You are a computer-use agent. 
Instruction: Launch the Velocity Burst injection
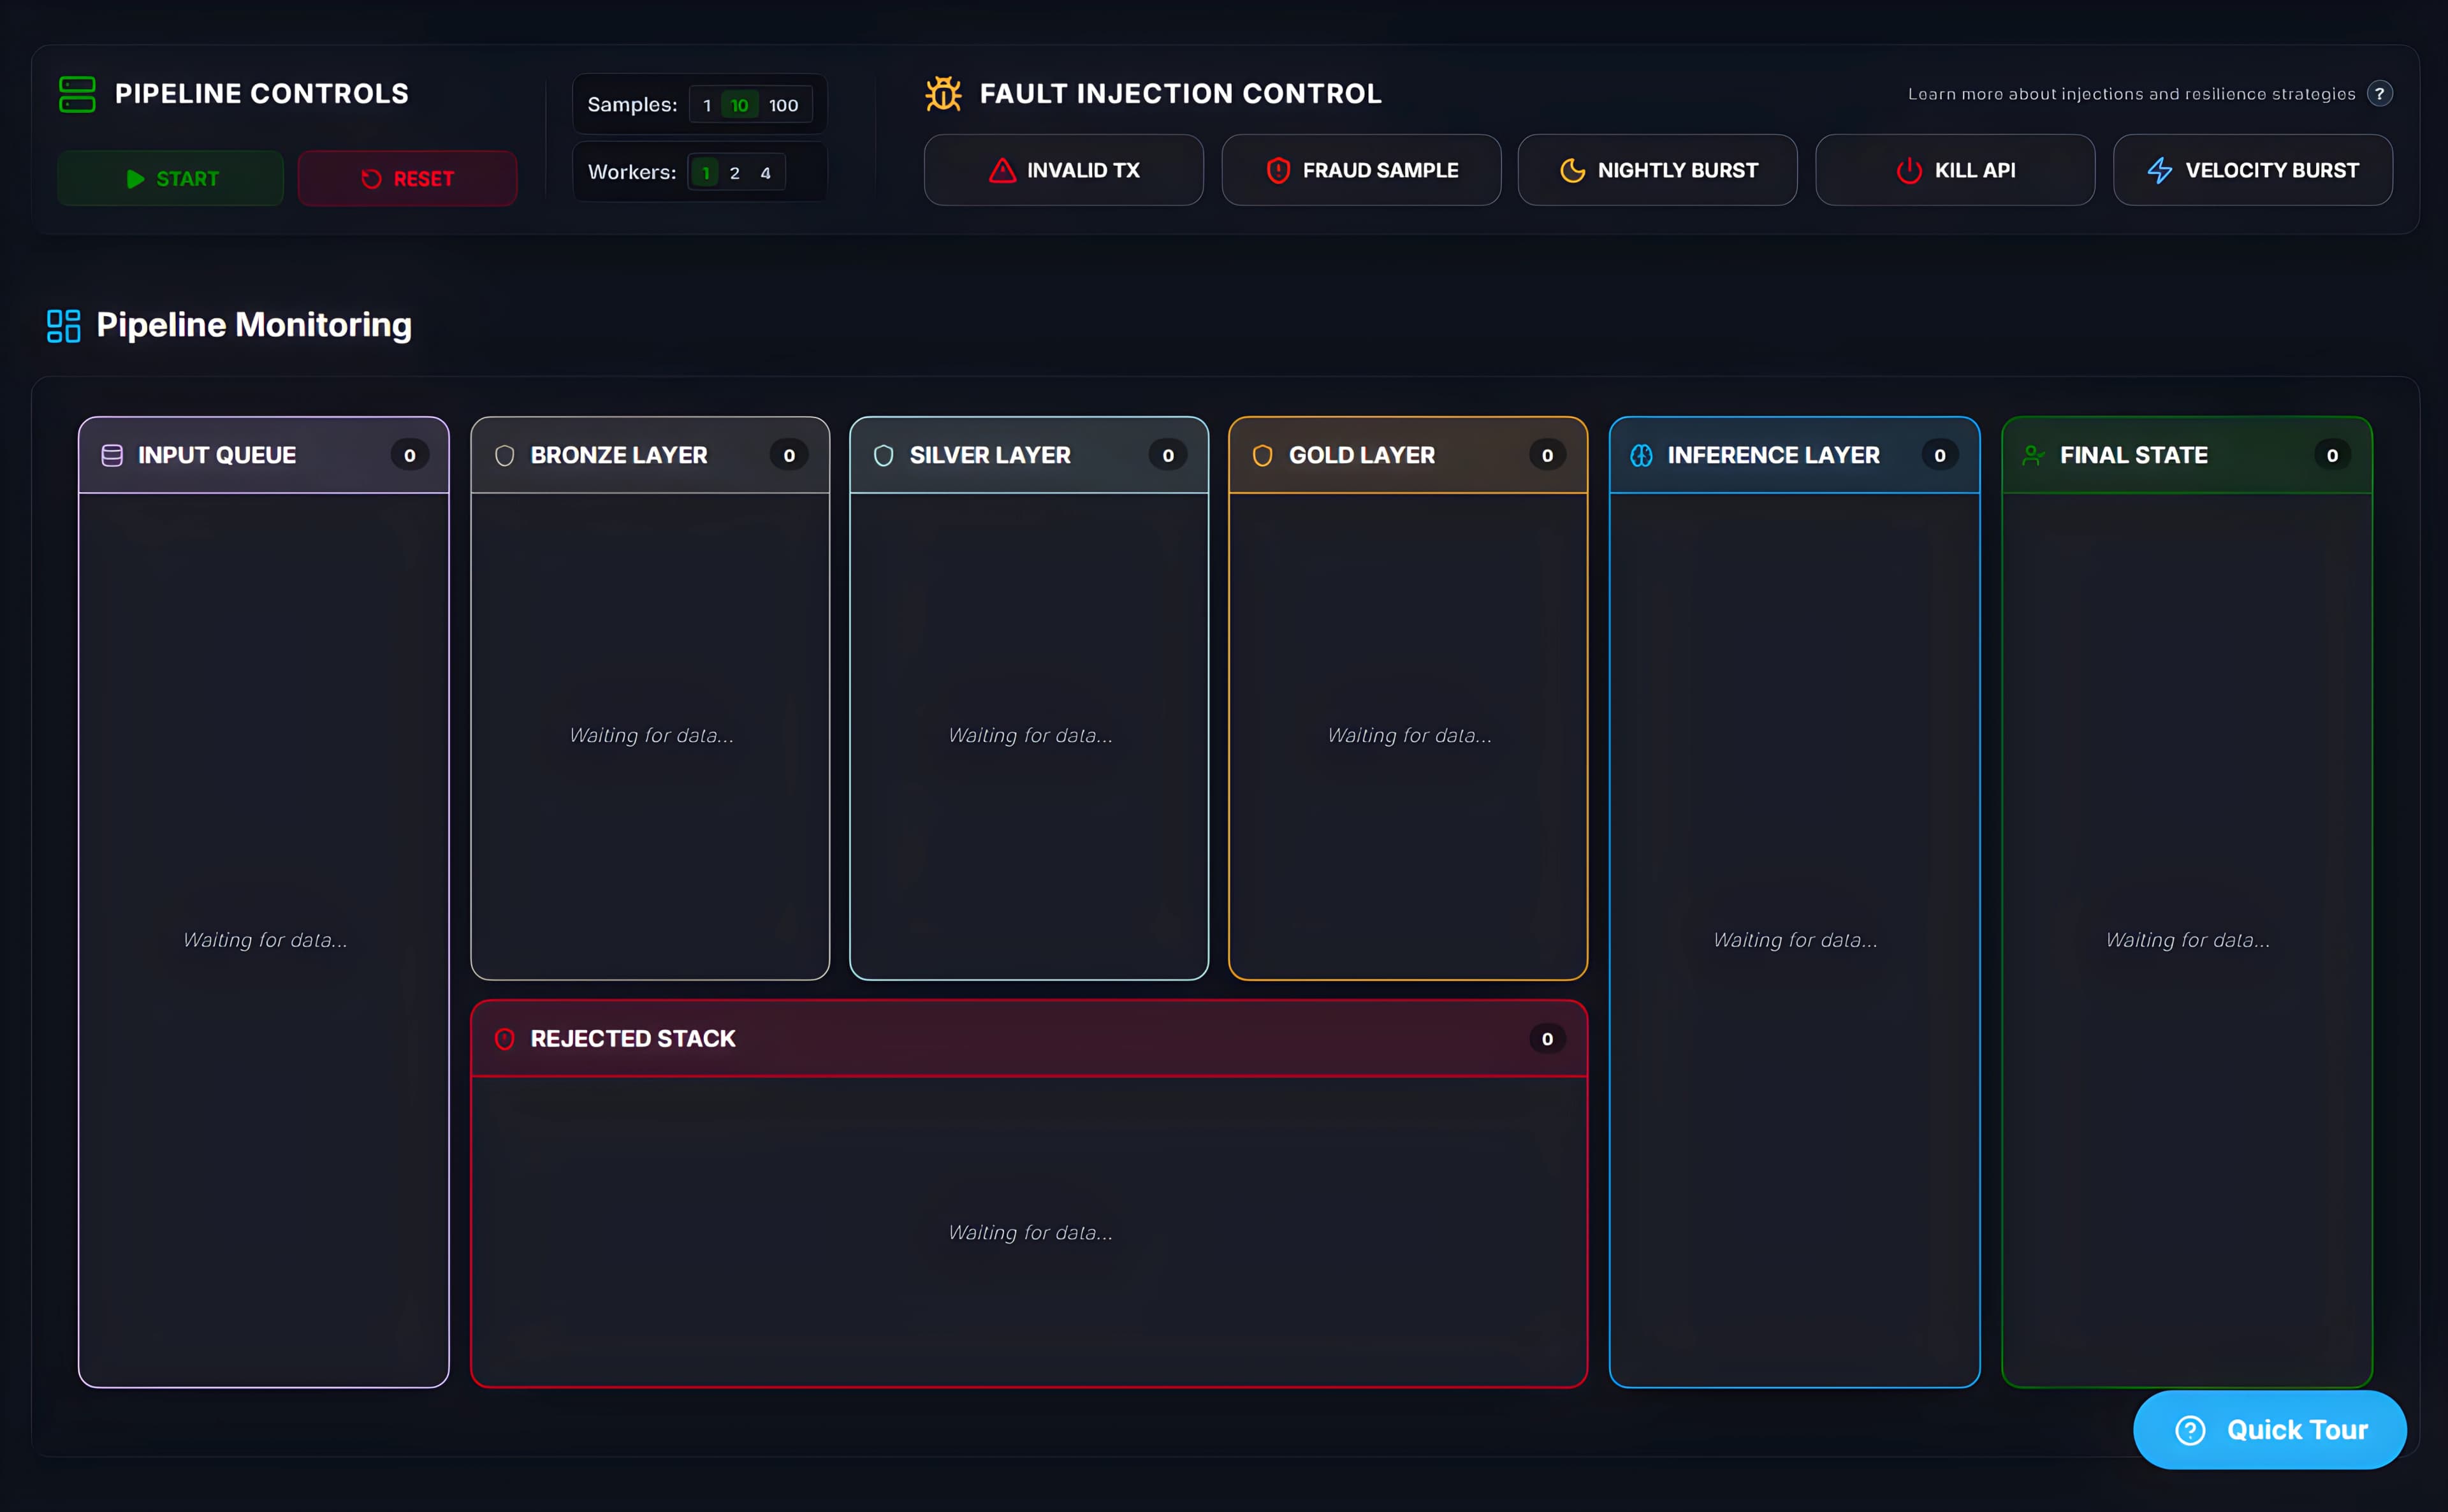pos(2253,171)
